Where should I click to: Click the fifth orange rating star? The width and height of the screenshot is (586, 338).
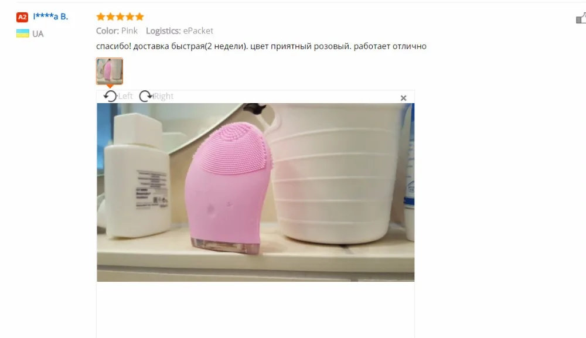139,16
